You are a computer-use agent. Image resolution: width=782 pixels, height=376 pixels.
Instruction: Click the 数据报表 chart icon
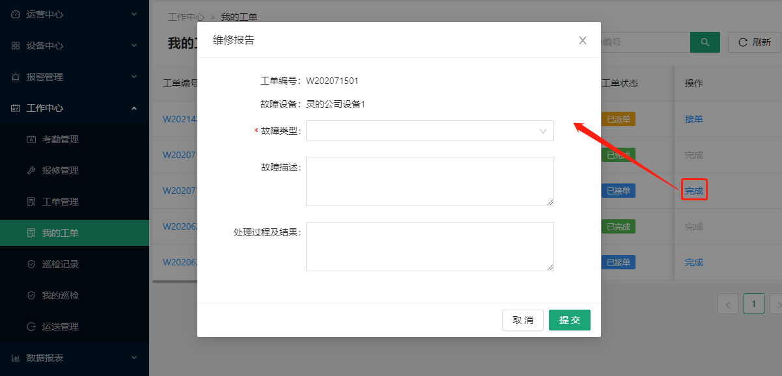click(x=16, y=358)
